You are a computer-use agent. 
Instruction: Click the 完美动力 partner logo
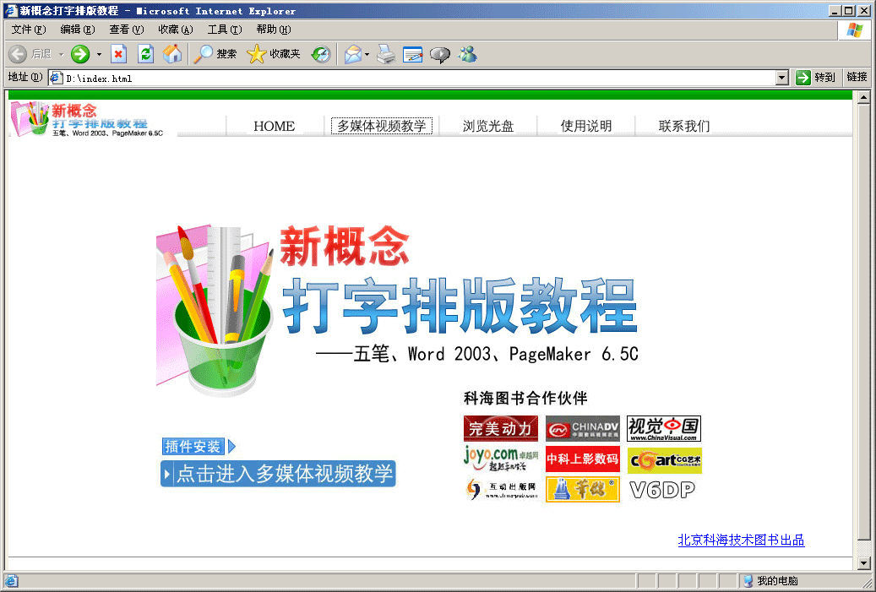[501, 428]
